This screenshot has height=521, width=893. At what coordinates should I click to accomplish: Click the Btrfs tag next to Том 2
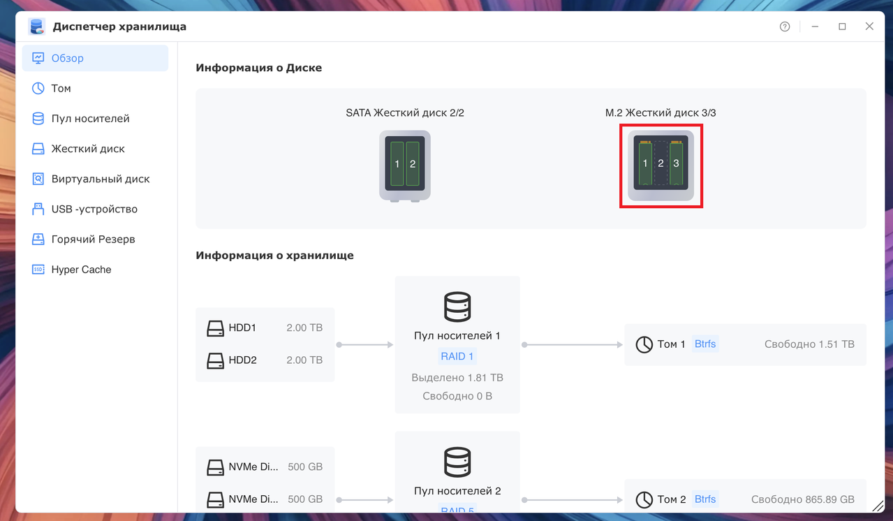point(705,499)
